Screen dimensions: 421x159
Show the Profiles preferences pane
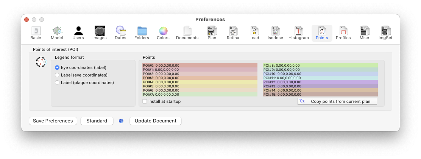pyautogui.click(x=343, y=33)
